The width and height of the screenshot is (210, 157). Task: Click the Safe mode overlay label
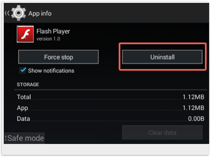(x=24, y=138)
